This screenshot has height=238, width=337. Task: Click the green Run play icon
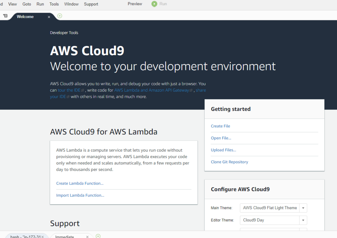point(154,4)
